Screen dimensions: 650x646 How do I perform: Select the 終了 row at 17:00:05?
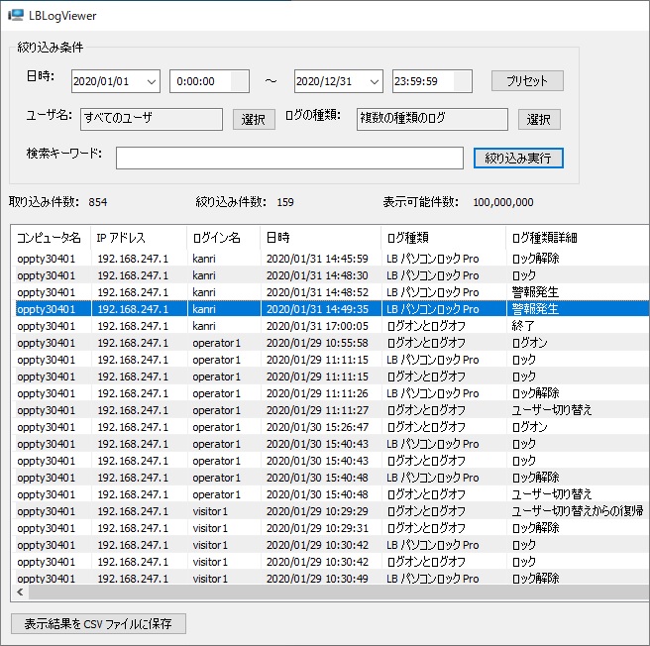[331, 326]
